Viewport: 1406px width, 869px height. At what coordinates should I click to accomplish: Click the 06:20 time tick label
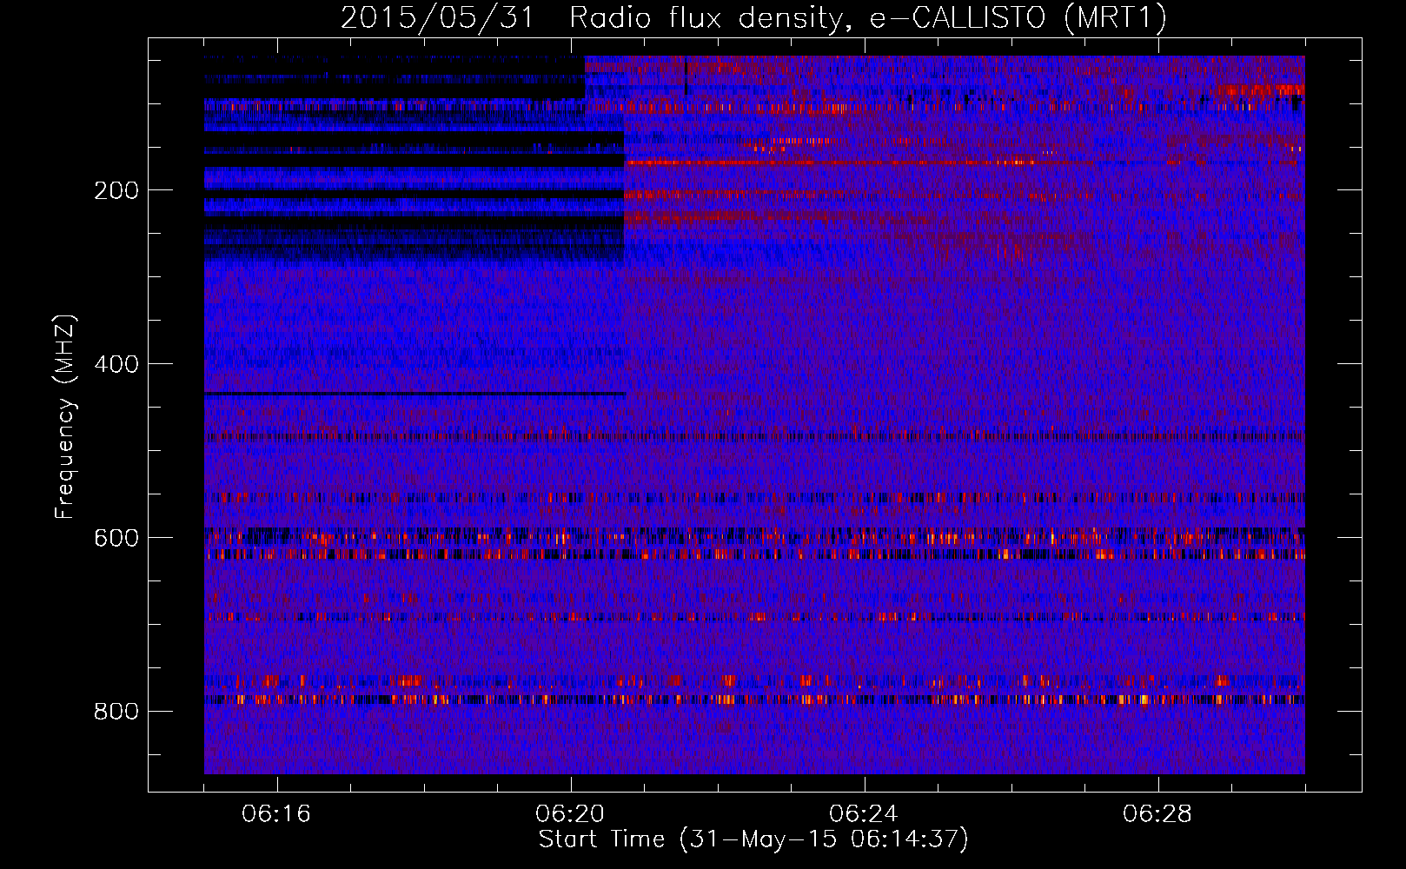pyautogui.click(x=570, y=814)
